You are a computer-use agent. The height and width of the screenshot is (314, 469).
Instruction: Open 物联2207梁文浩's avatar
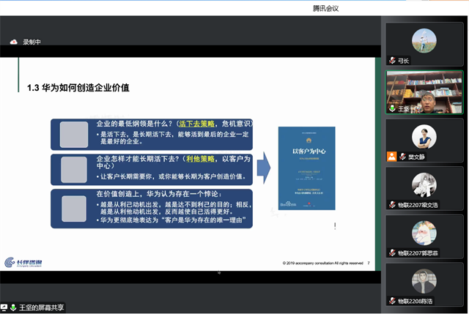click(x=424, y=185)
